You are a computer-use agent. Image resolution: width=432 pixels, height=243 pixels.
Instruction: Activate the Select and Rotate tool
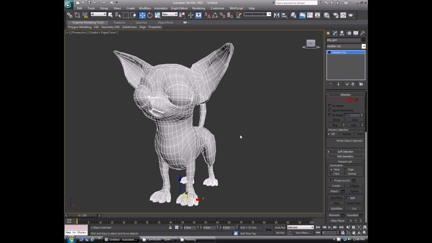pyautogui.click(x=150, y=15)
